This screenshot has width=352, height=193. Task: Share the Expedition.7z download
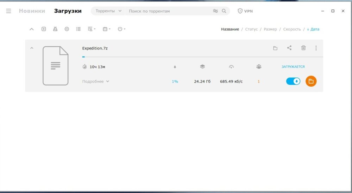[x=289, y=48]
